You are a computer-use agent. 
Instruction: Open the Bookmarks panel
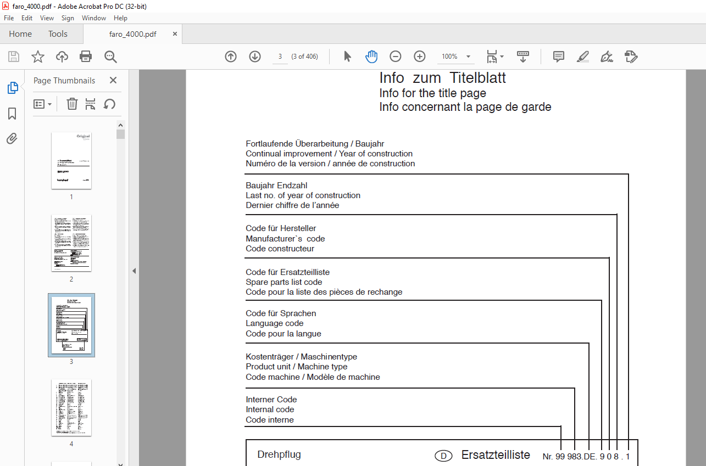point(12,114)
